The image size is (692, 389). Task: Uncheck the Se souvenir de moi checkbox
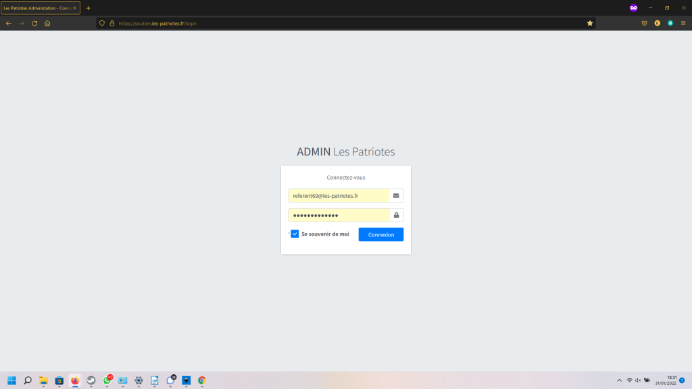coord(295,234)
